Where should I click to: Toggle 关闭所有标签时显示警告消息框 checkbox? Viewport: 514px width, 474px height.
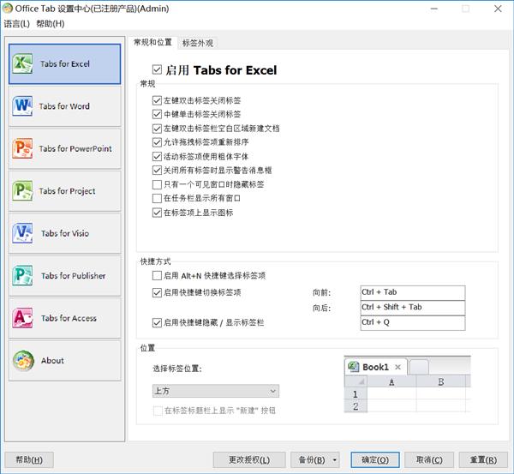pyautogui.click(x=157, y=171)
